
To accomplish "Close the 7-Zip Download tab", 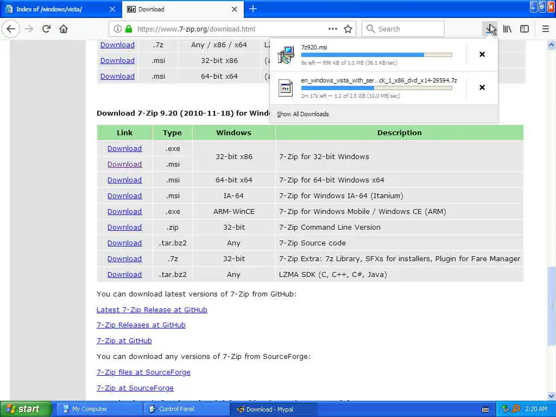I will (x=235, y=9).
